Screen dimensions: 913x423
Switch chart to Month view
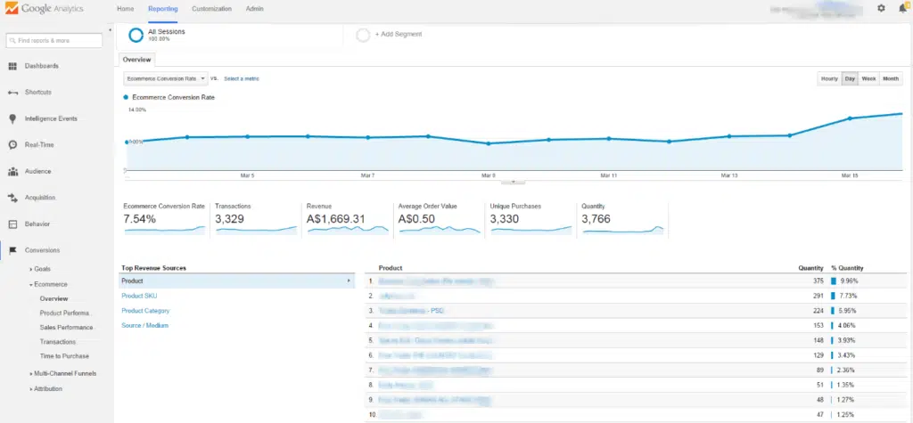click(891, 79)
